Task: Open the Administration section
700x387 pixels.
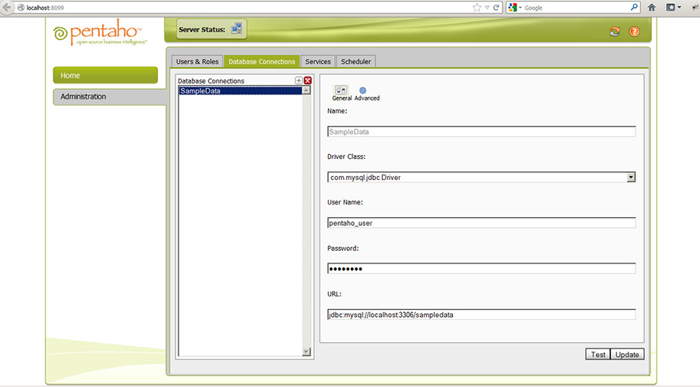Action: (109, 97)
